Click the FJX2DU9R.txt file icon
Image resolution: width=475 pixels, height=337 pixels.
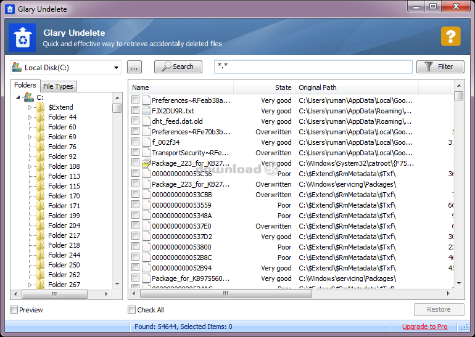coord(146,111)
